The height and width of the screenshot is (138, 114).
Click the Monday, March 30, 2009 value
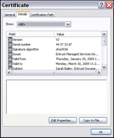click(x=78, y=64)
